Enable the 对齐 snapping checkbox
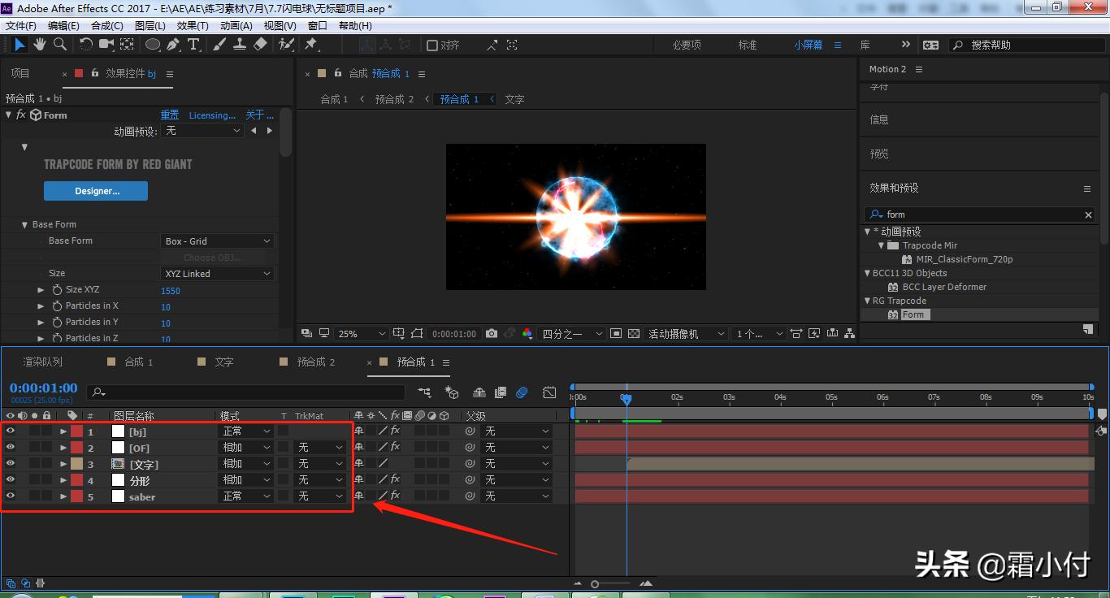1110x598 pixels. (x=432, y=45)
